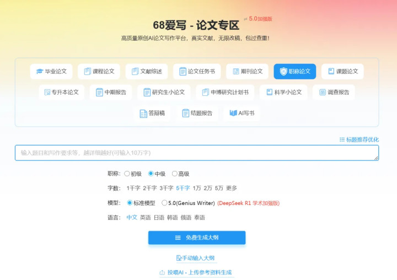Set word count to 5千字
This screenshot has height=280, width=397.
[183, 188]
